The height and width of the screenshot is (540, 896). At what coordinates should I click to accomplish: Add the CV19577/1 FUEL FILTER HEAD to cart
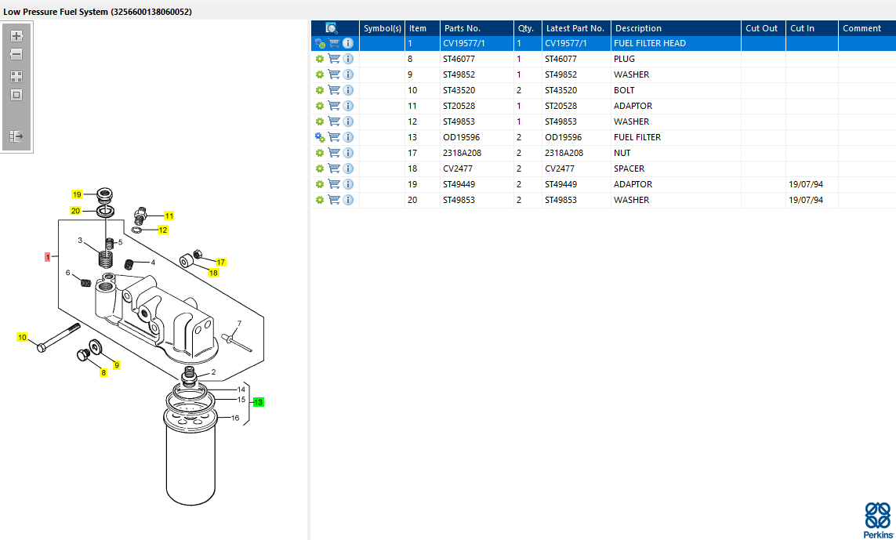pyautogui.click(x=334, y=43)
